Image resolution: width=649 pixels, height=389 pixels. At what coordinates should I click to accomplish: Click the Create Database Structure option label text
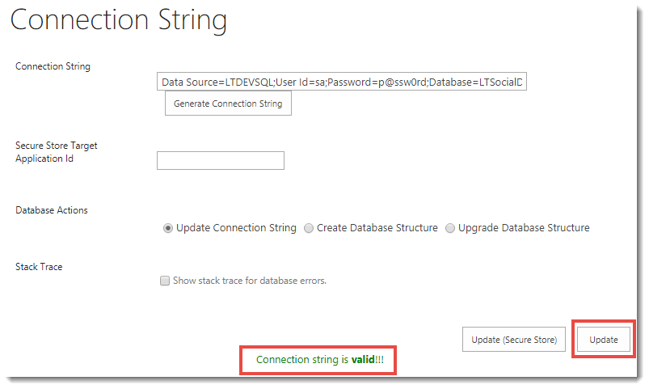pos(377,228)
